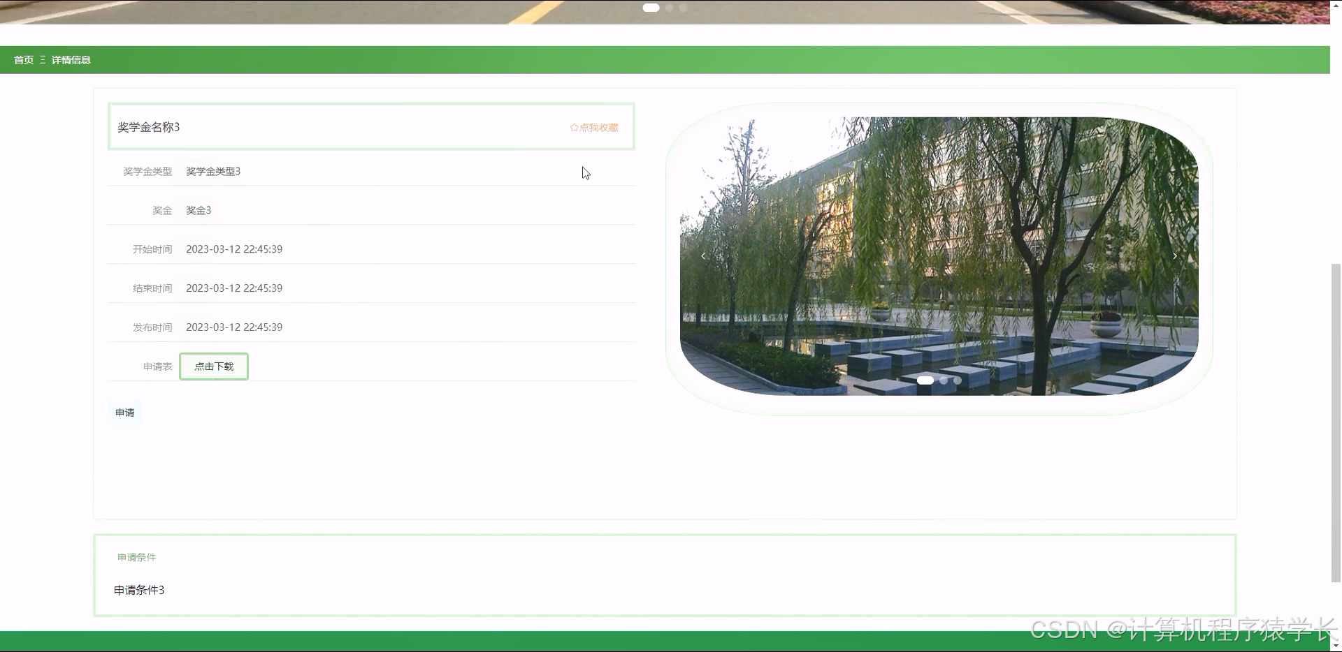This screenshot has width=1342, height=652.
Task: Go to previous image in campus carousel
Action: 703,256
